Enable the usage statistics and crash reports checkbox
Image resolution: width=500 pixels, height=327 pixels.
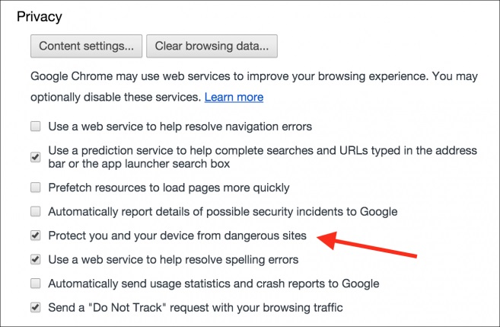[36, 284]
